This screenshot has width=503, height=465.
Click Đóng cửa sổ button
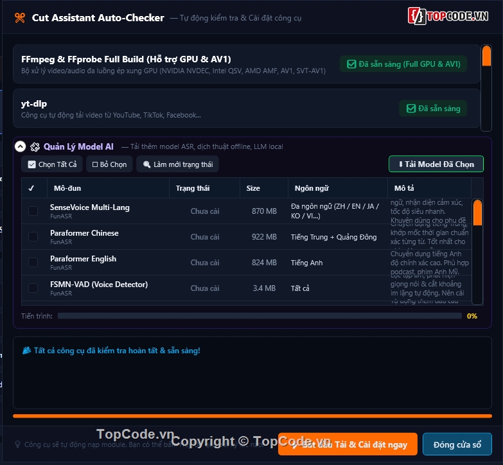tap(457, 444)
